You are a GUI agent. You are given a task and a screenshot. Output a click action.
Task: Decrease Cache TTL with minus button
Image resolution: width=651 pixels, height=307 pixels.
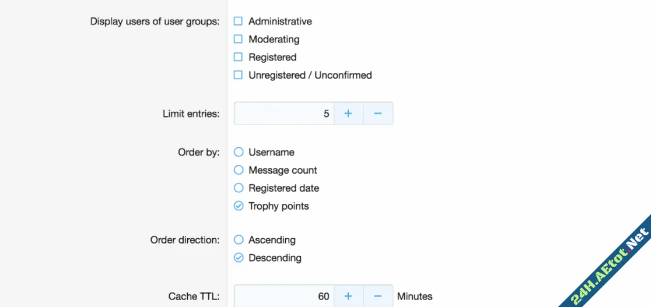(378, 297)
